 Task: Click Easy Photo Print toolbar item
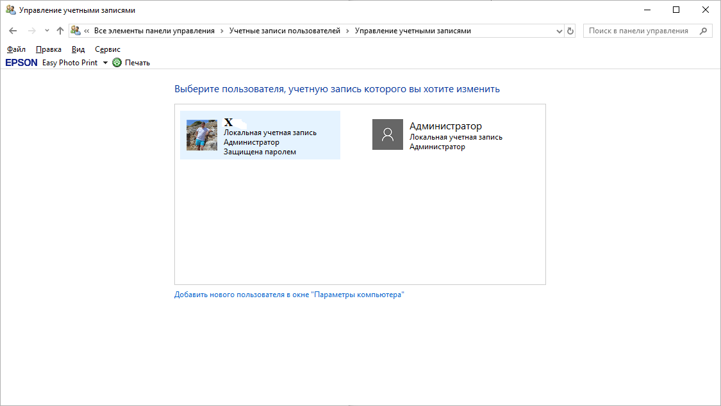coord(70,63)
